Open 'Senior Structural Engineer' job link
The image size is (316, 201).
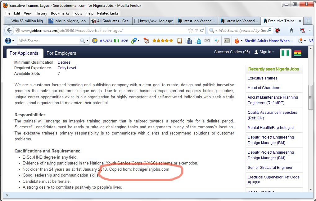[x=270, y=168]
